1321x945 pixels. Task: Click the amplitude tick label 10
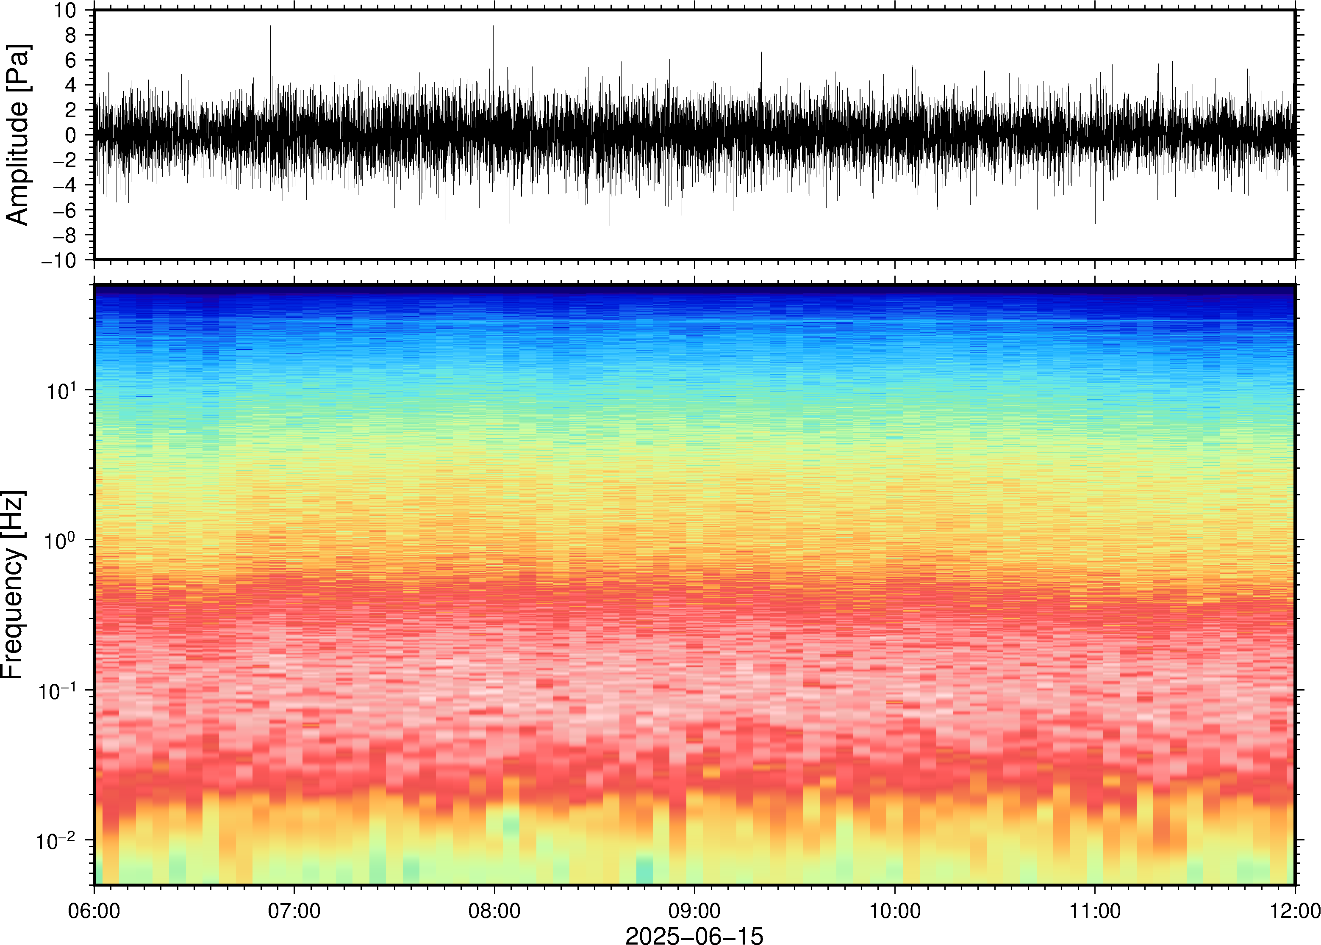click(x=65, y=11)
